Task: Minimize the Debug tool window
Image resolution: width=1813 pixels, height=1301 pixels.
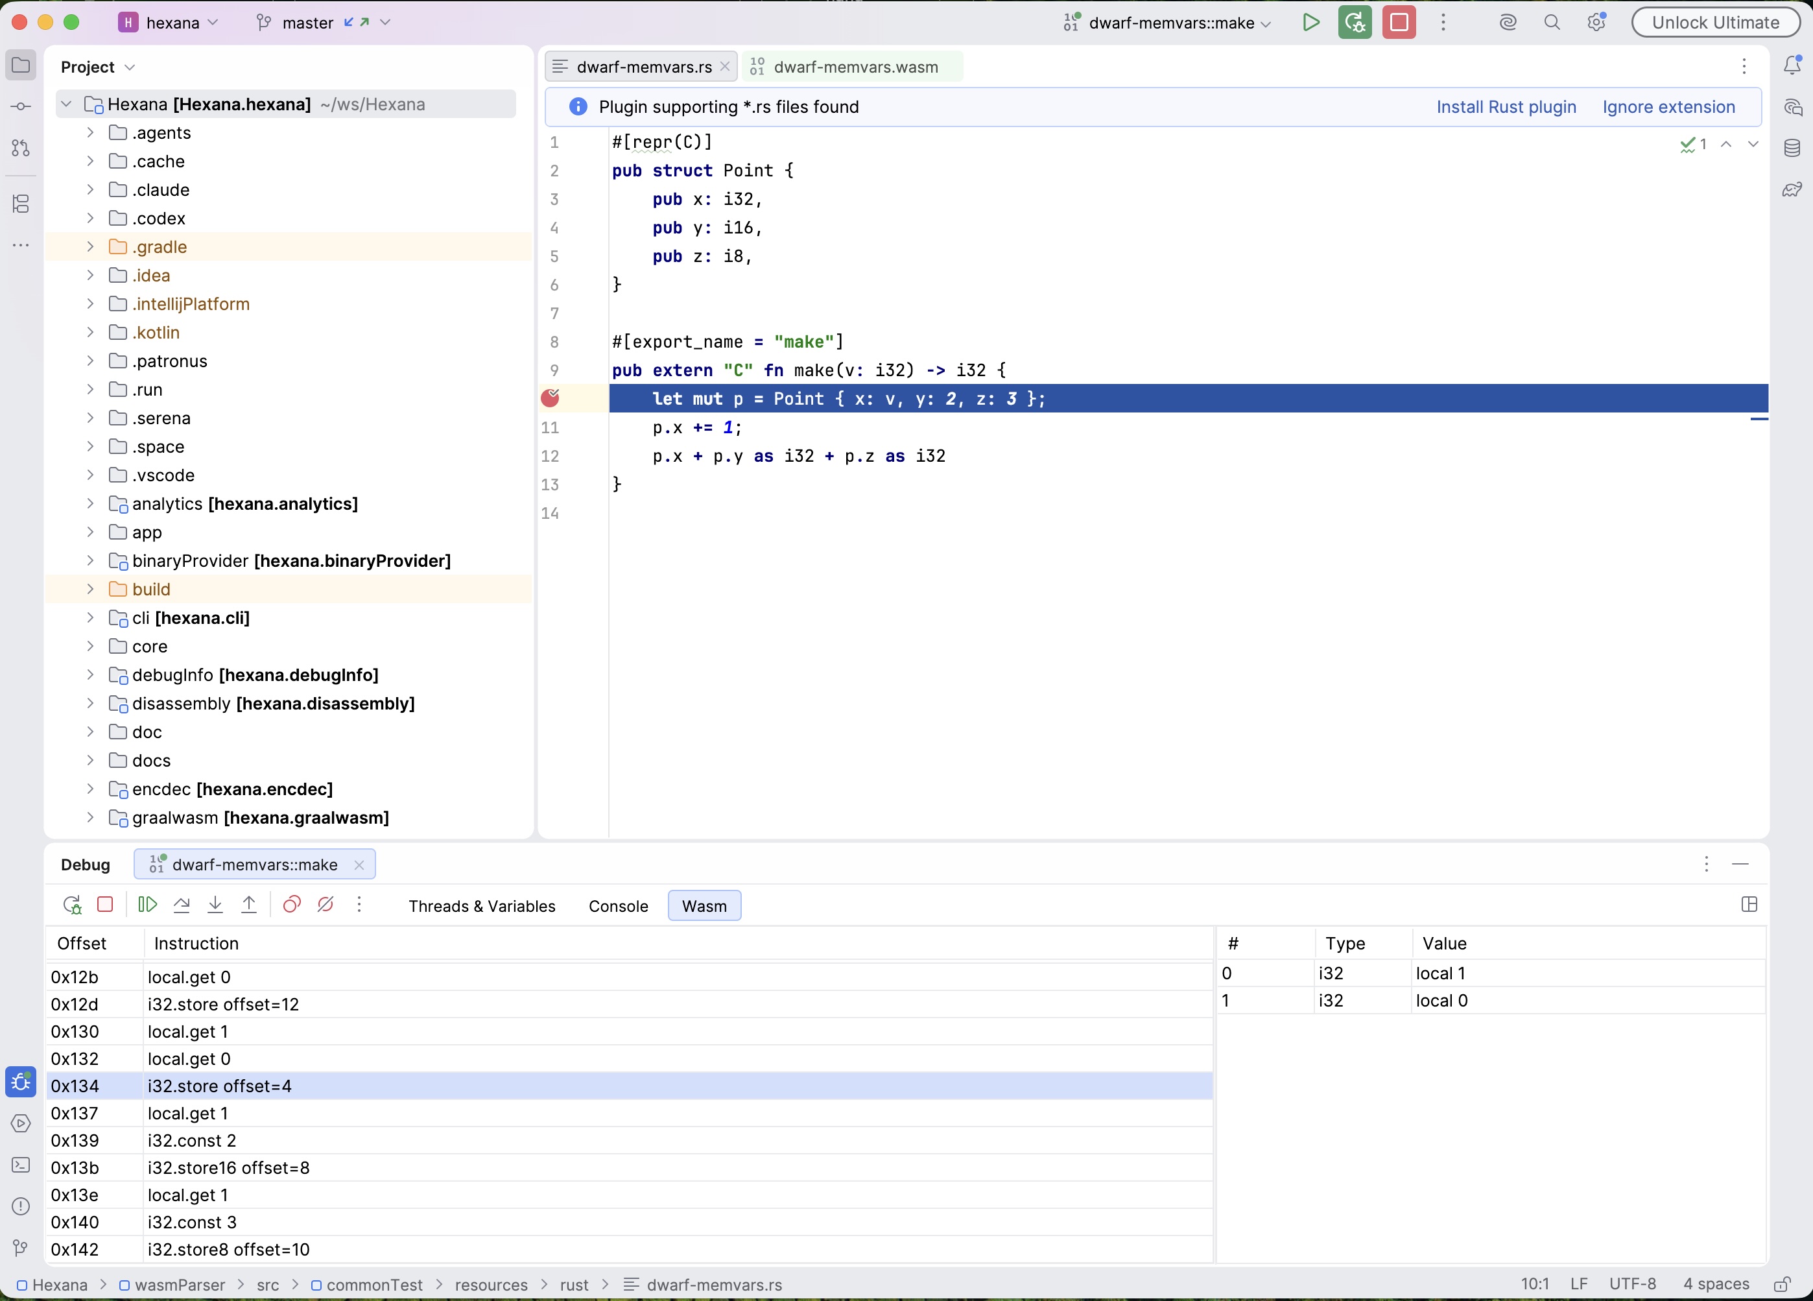Action: (1740, 864)
